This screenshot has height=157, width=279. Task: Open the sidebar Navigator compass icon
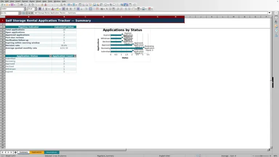pyautogui.click(x=276, y=31)
